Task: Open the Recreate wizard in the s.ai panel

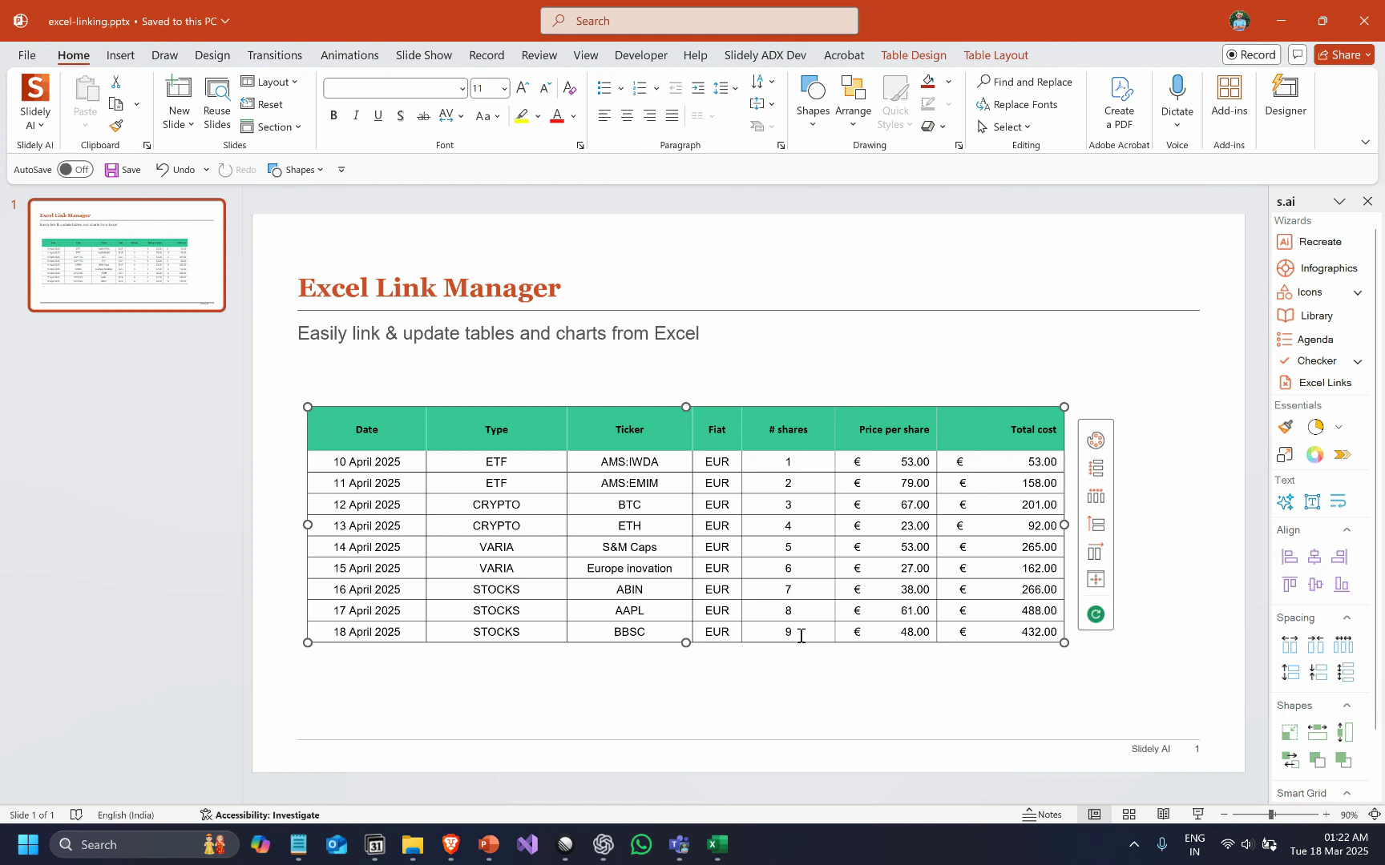Action: [1321, 241]
